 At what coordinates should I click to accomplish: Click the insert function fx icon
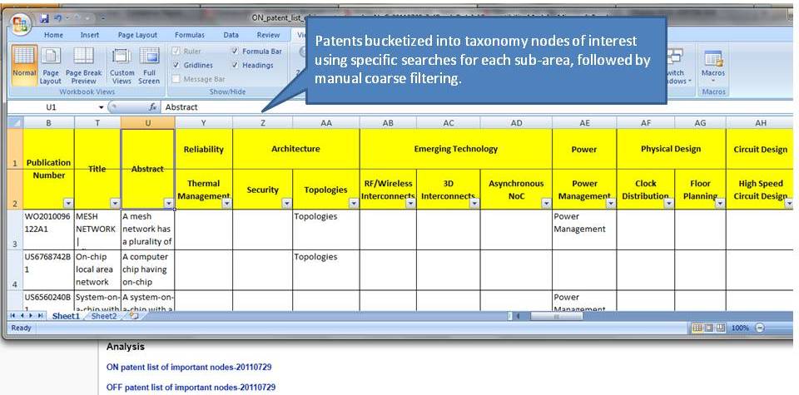pos(152,107)
